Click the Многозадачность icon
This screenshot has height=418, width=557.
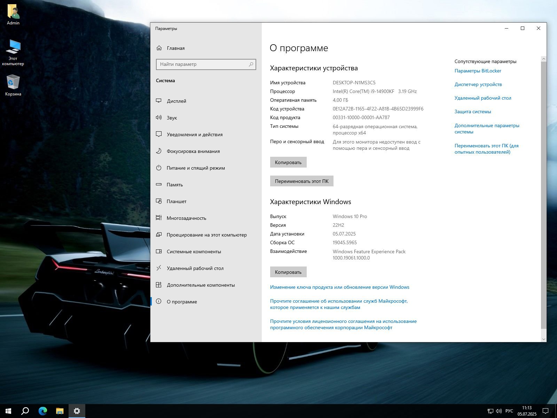[159, 218]
